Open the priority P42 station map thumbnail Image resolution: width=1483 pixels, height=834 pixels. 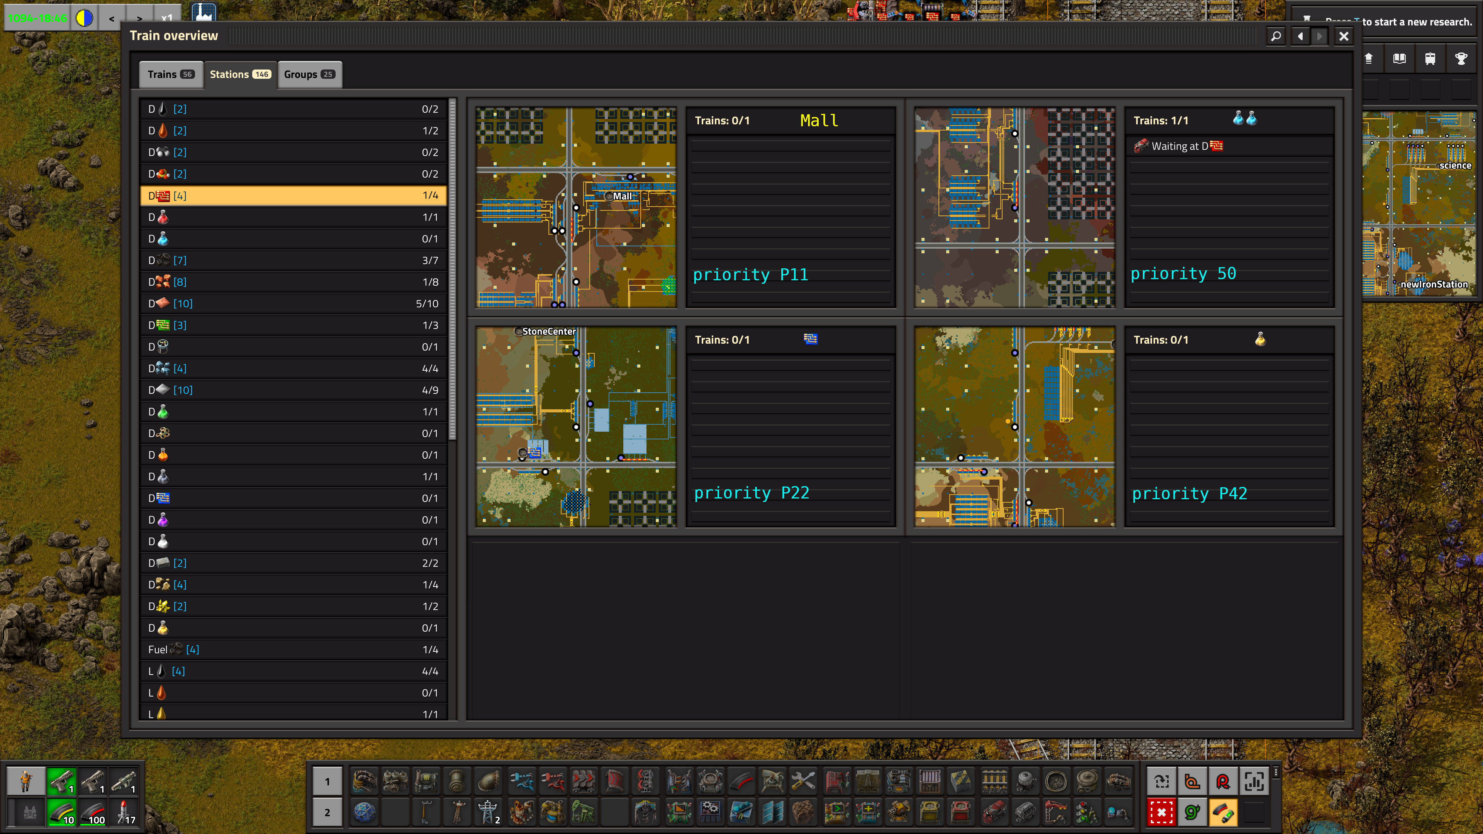coord(1015,427)
